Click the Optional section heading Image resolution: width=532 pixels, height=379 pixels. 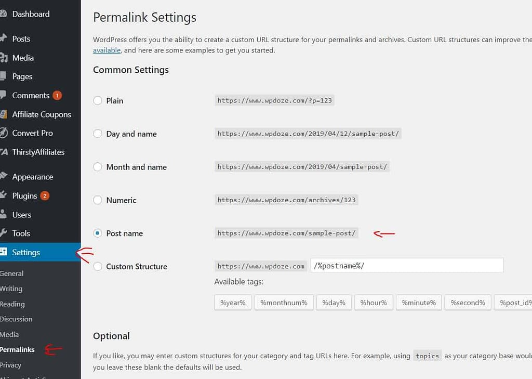[111, 336]
